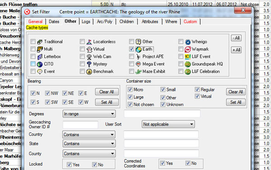Image resolution: width=271 pixels, height=170 pixels.
Task: Open the Country 'Contains' dropdown
Action: pyautogui.click(x=89, y=134)
